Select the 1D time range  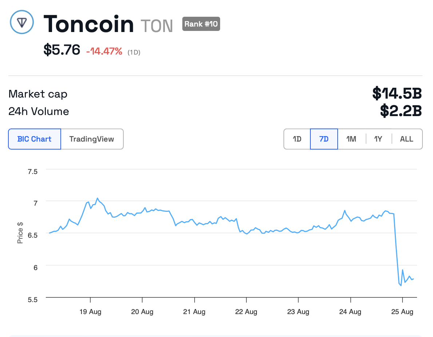(x=297, y=139)
